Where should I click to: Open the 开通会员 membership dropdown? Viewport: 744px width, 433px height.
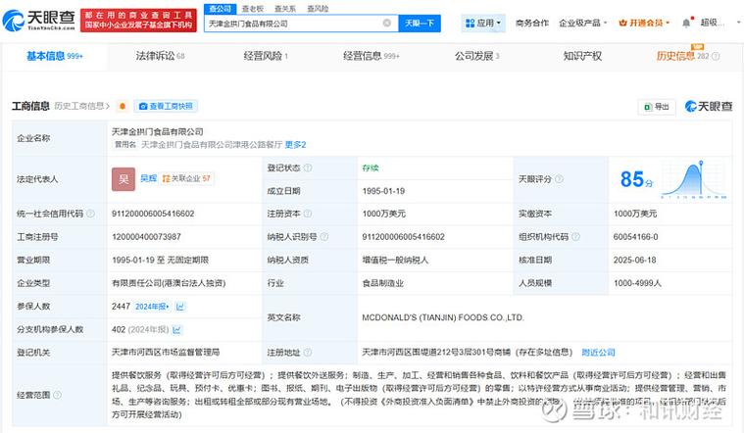pos(644,23)
